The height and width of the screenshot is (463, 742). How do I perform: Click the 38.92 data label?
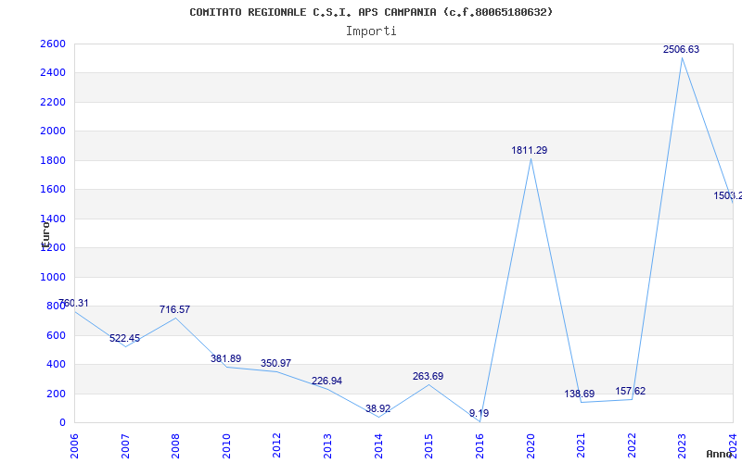coord(377,408)
